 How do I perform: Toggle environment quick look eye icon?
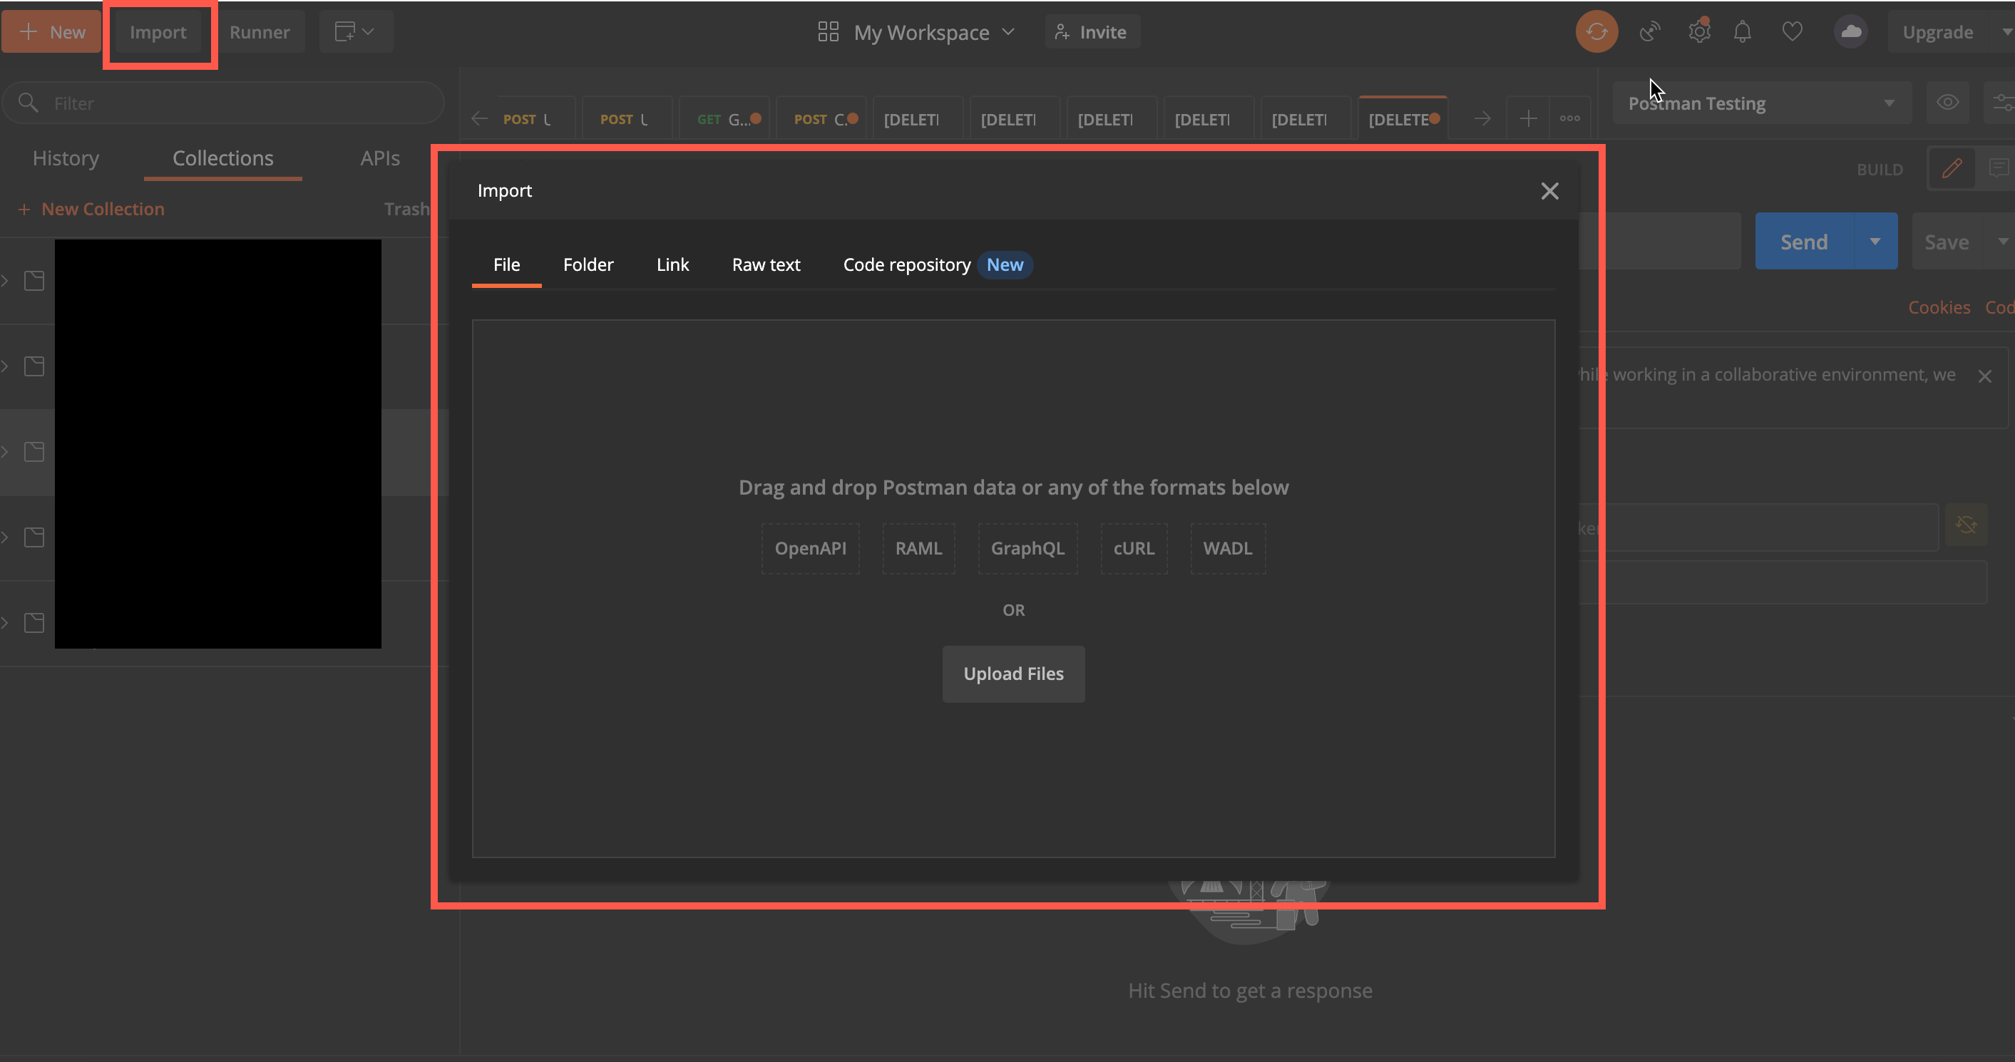click(1948, 103)
